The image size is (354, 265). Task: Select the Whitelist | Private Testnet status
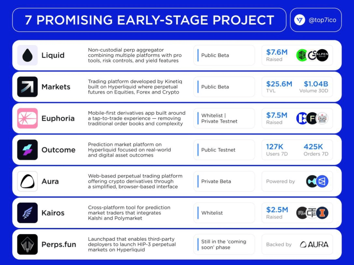(x=224, y=118)
